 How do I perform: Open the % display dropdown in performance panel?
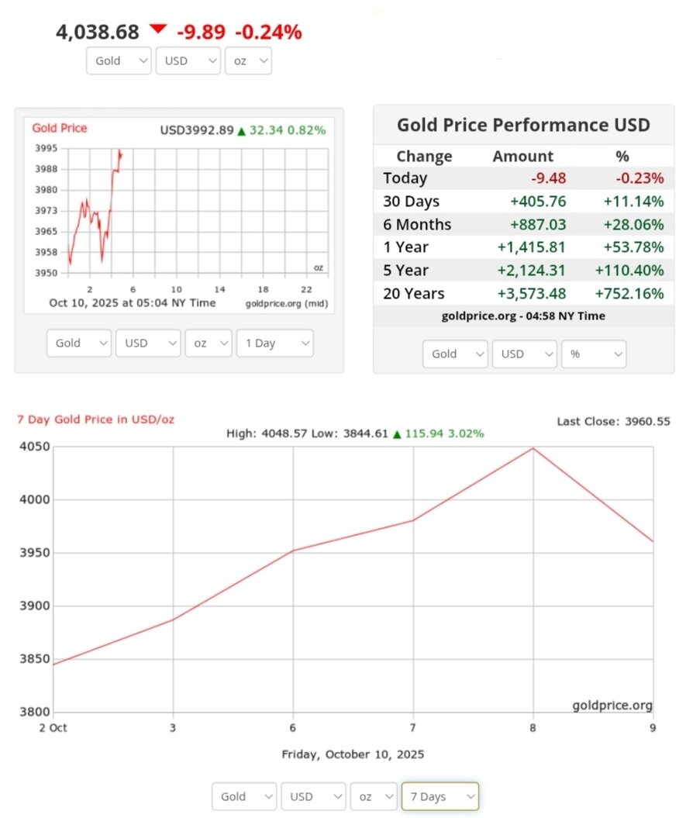594,354
